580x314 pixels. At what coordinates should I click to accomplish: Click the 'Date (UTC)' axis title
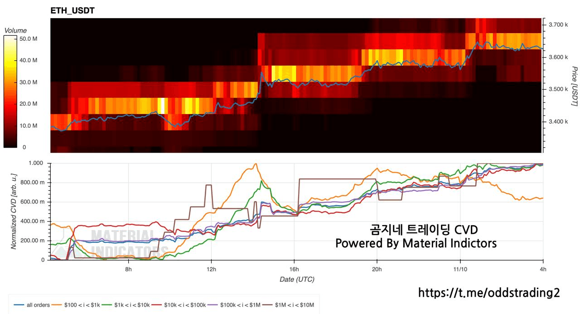click(x=297, y=279)
